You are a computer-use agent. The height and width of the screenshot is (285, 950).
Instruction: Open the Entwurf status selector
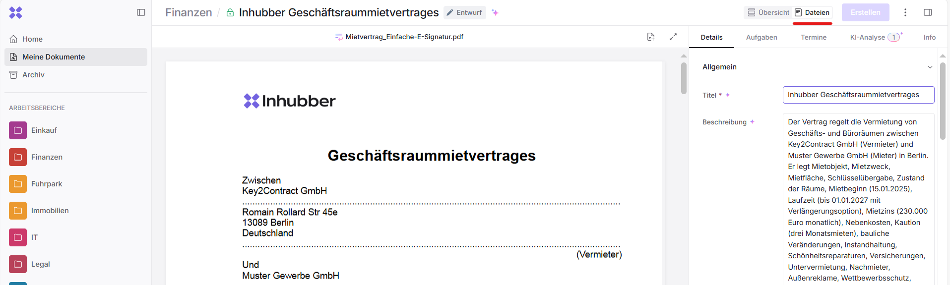click(x=464, y=12)
